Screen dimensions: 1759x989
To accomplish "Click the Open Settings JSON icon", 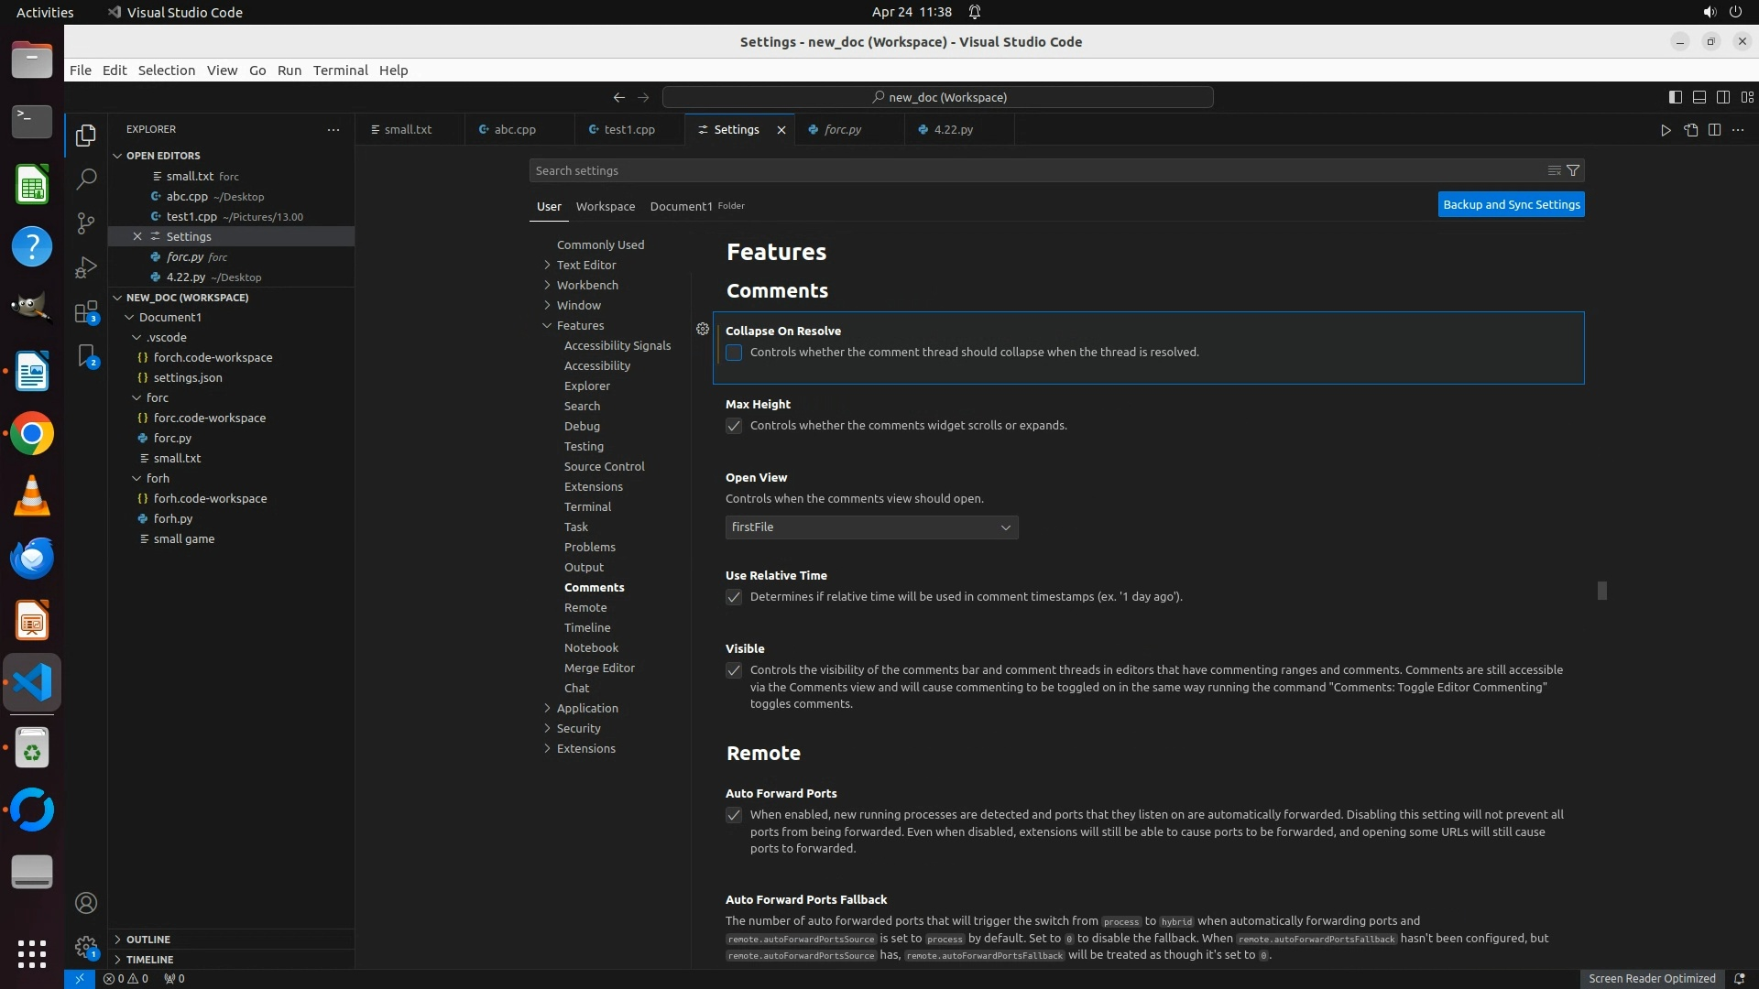I will coord(1690,130).
